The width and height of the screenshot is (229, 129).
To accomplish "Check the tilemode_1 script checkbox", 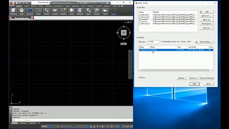I will pyautogui.click(x=140, y=15).
